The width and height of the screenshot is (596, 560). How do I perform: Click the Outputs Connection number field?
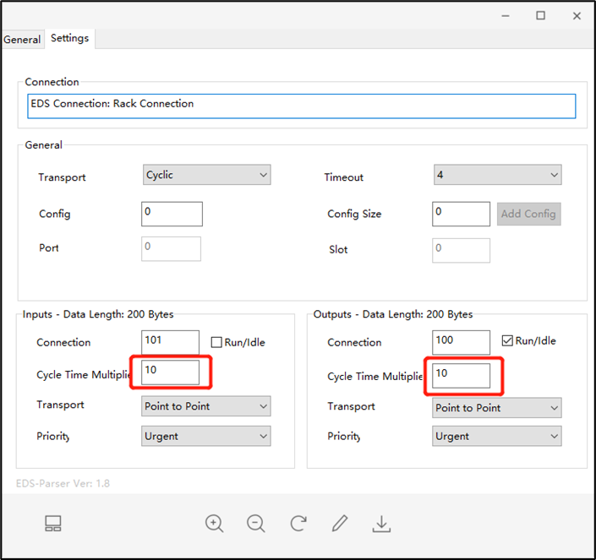pyautogui.click(x=461, y=342)
